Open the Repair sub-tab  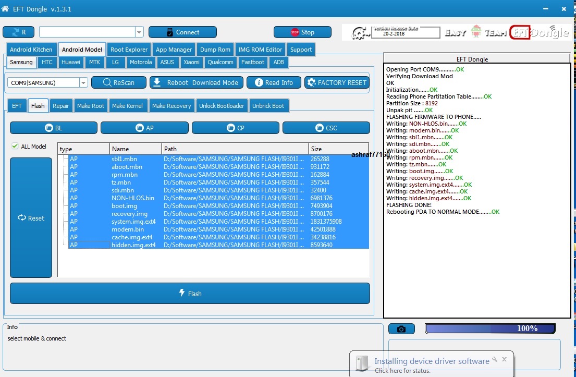(60, 106)
